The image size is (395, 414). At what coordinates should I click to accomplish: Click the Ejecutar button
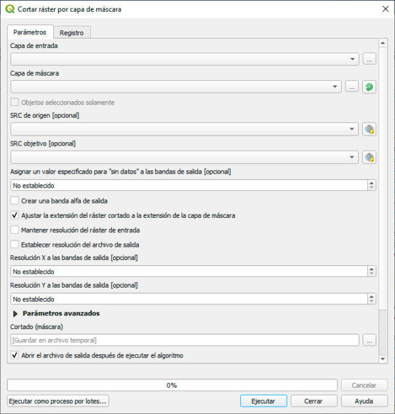(263, 401)
